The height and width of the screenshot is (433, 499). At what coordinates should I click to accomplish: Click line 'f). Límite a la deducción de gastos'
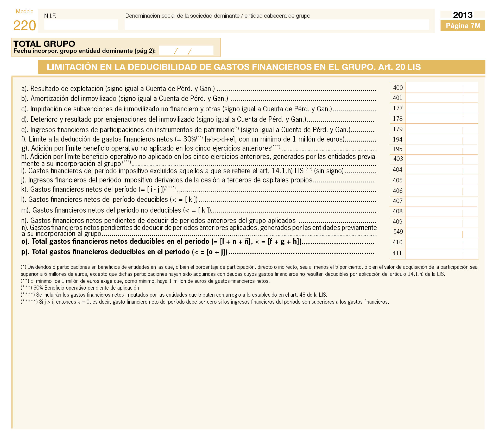pos(199,139)
